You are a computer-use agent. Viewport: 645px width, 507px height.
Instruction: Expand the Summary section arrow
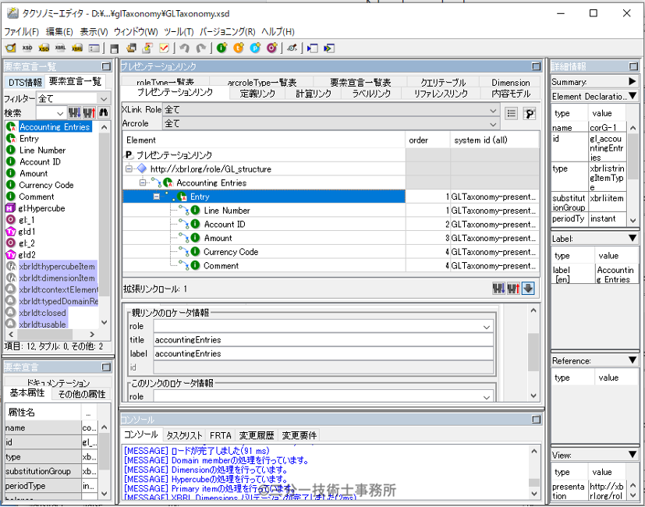(x=633, y=81)
